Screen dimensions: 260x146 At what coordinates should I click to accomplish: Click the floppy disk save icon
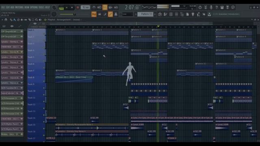[x=222, y=7]
